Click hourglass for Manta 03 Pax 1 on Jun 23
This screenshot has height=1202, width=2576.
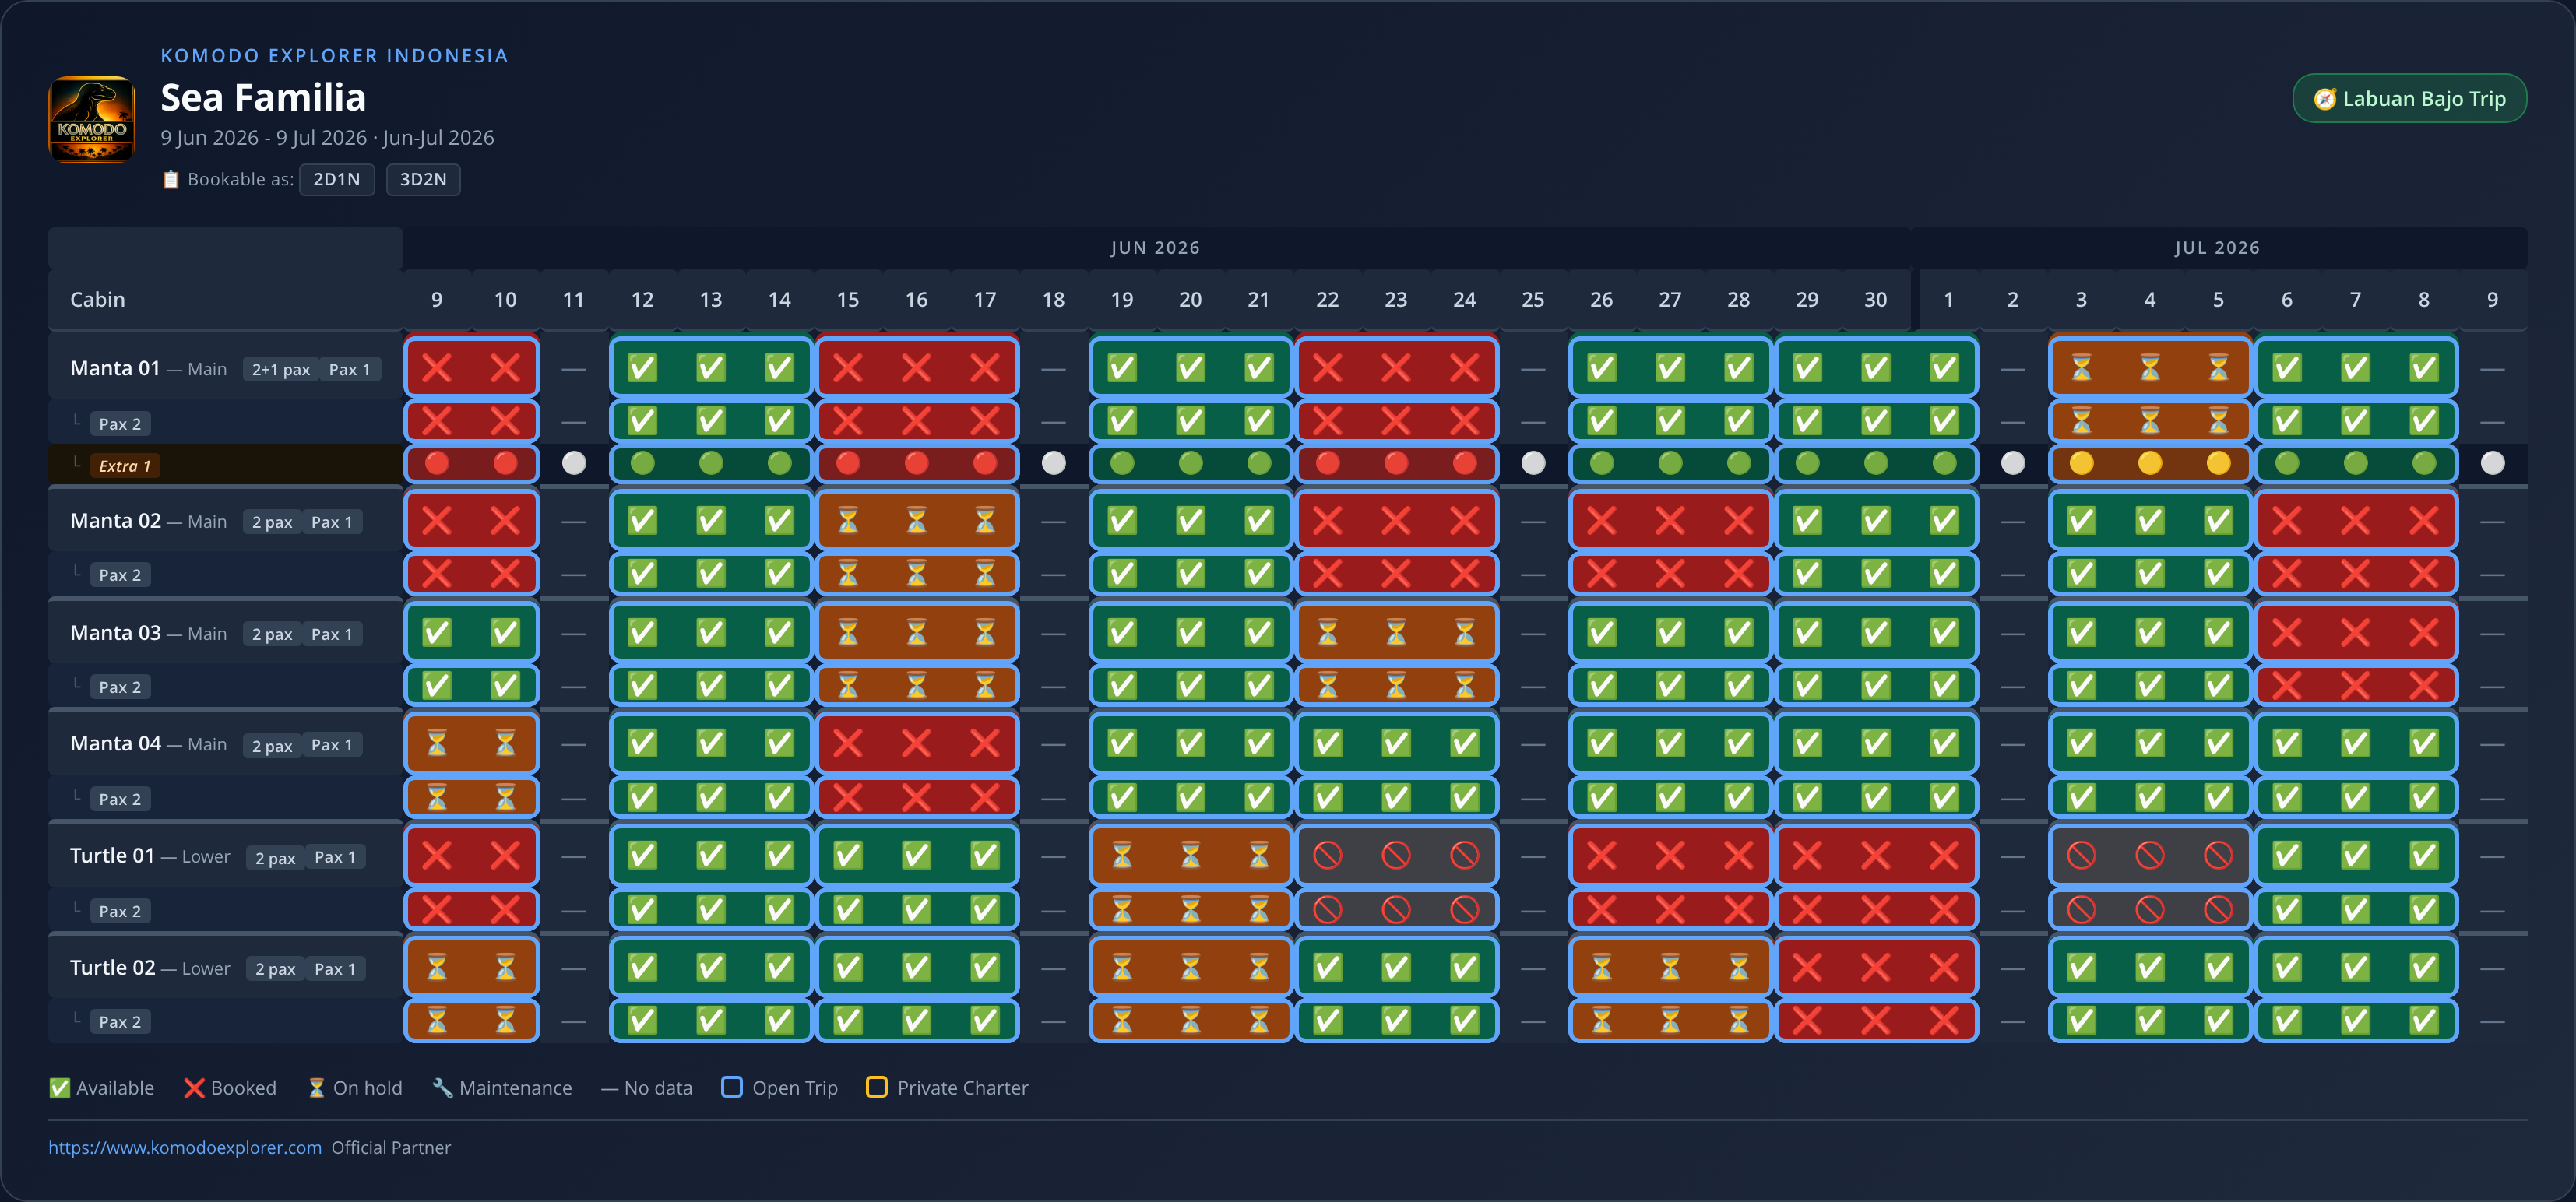(1396, 632)
